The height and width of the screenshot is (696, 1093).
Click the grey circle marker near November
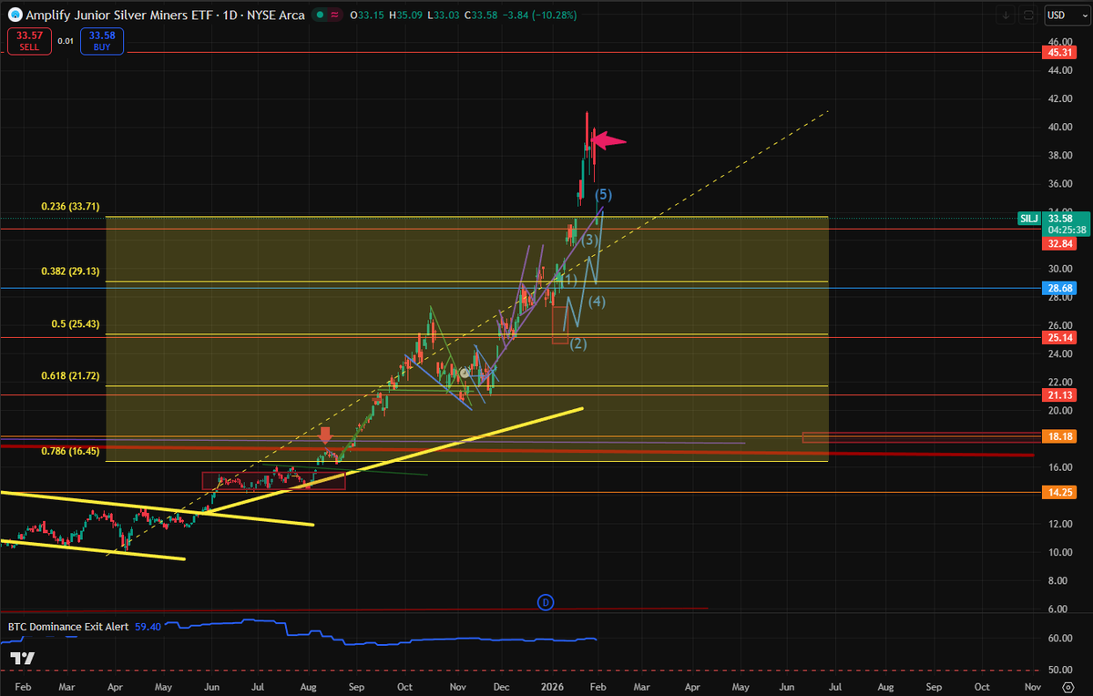pos(465,373)
